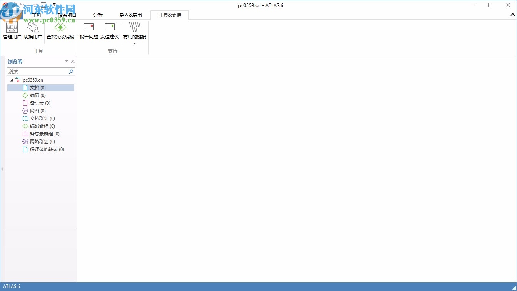Close the ATLAS.ti application window
The width and height of the screenshot is (517, 291).
click(x=508, y=5)
